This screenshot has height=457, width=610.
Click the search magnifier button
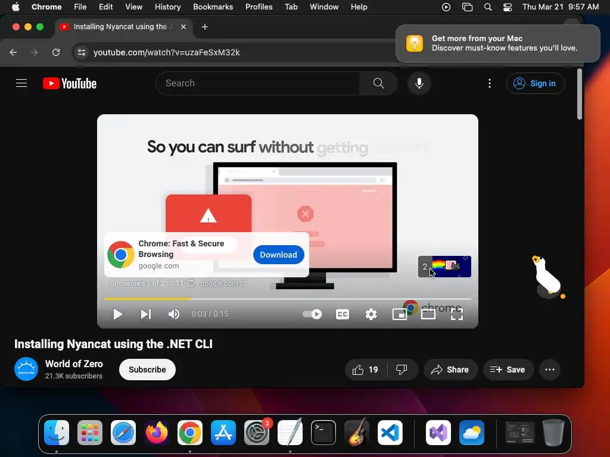[378, 83]
